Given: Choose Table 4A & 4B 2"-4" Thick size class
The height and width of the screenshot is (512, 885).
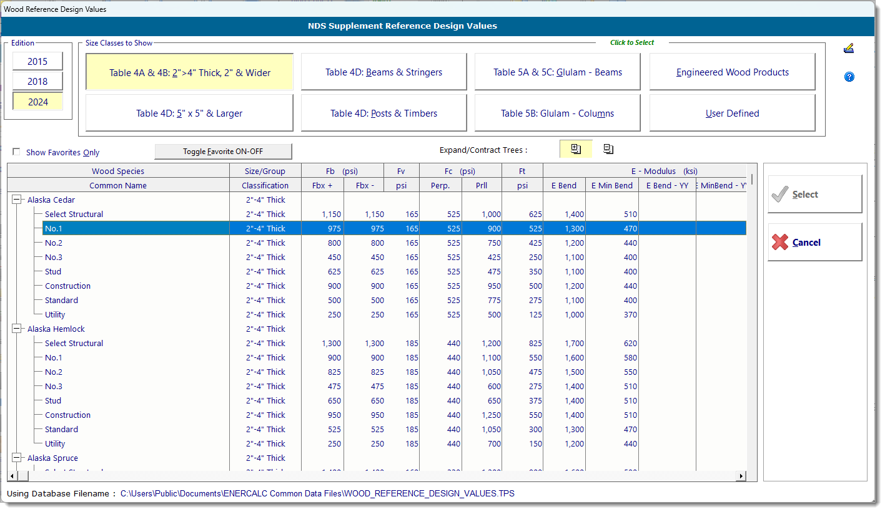Looking at the screenshot, I should tap(189, 72).
